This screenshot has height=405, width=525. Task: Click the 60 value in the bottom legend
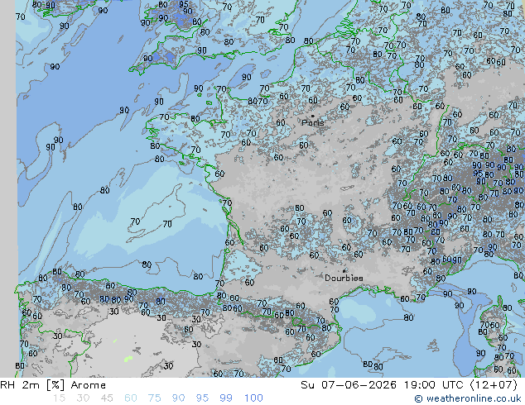(131, 398)
